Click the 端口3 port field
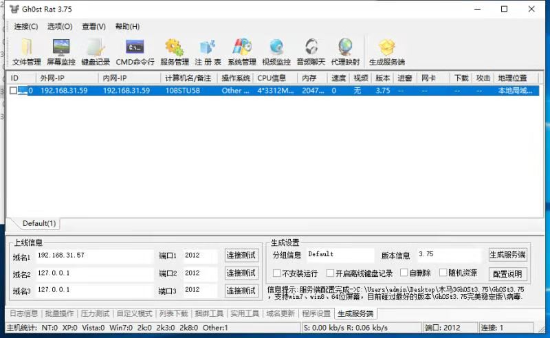550x338 pixels. [200, 291]
